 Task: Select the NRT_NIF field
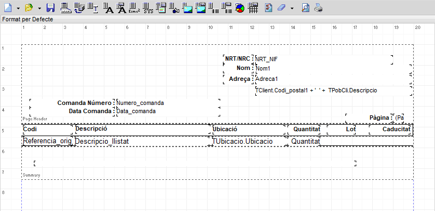(x=324, y=59)
